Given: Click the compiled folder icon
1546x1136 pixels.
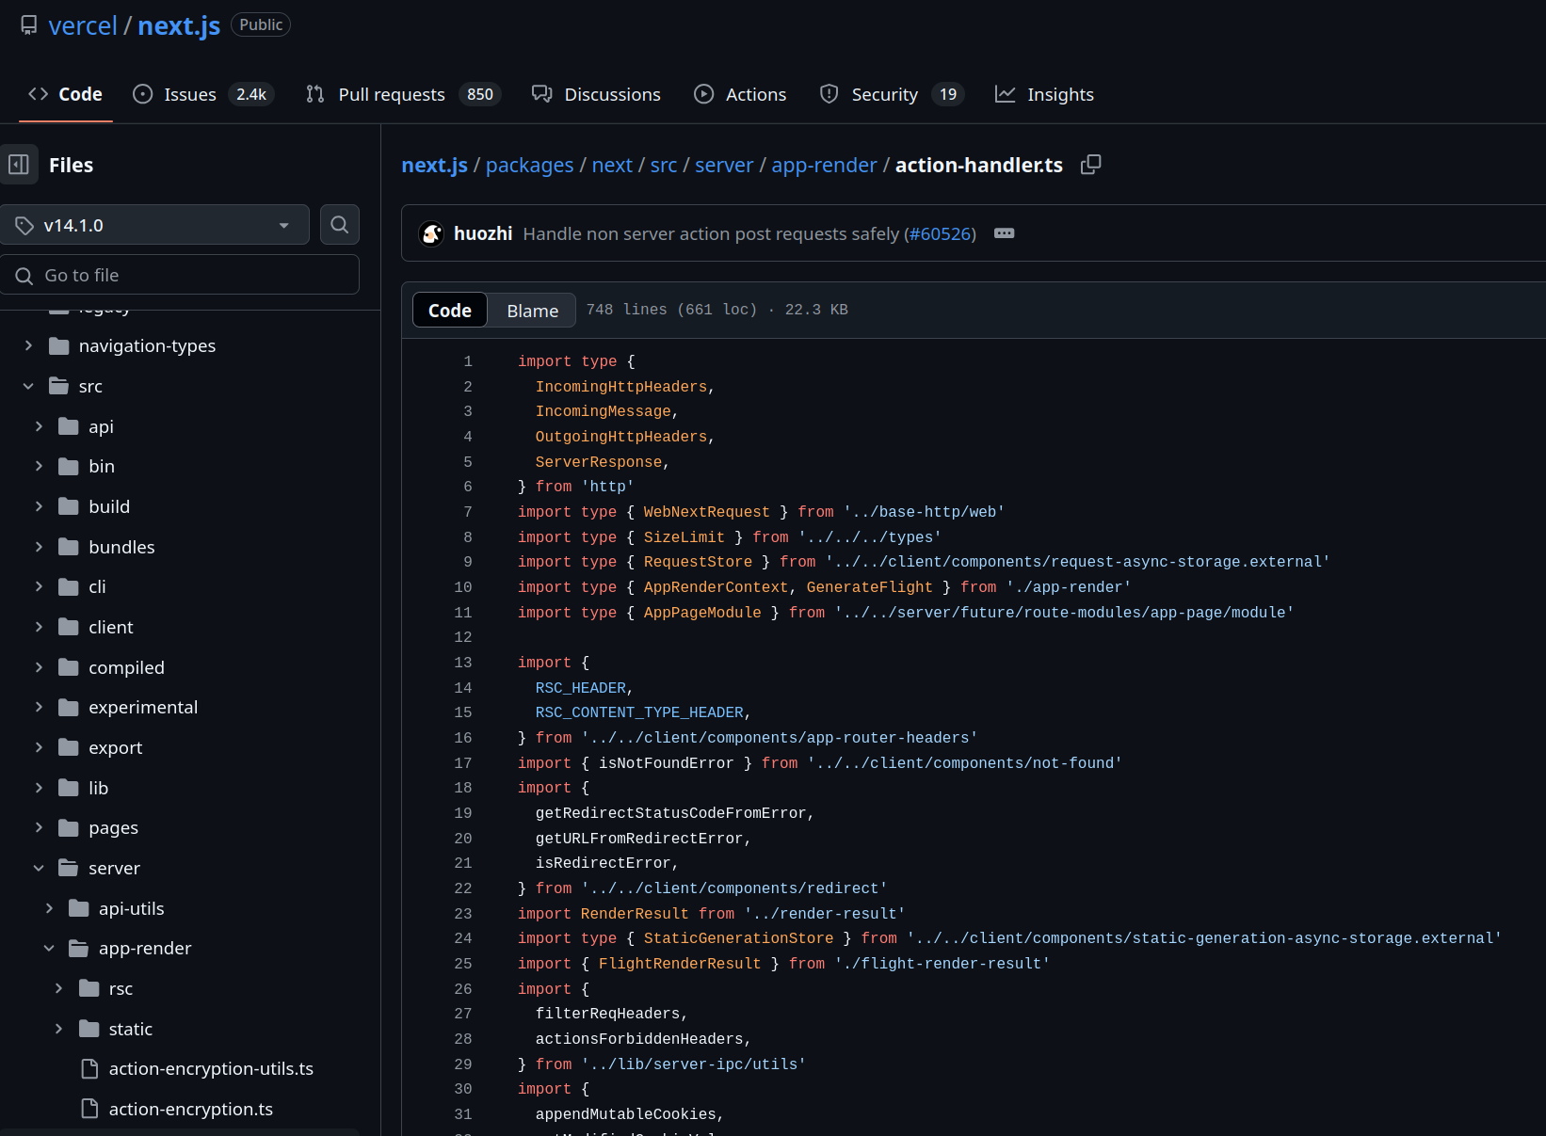Looking at the screenshot, I should pyautogui.click(x=69, y=667).
